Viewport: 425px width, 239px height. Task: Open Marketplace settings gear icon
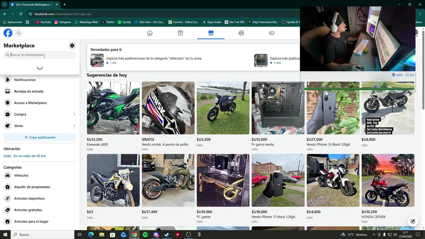click(x=72, y=45)
